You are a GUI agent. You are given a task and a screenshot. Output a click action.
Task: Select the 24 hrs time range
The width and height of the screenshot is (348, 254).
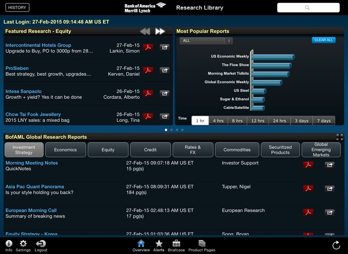click(x=279, y=121)
